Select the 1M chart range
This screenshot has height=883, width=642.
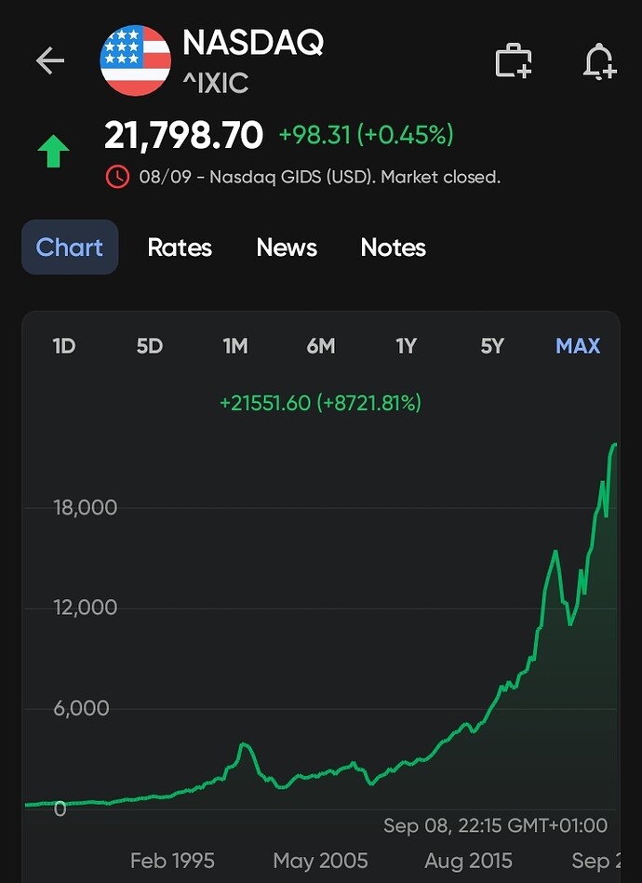[x=235, y=346]
